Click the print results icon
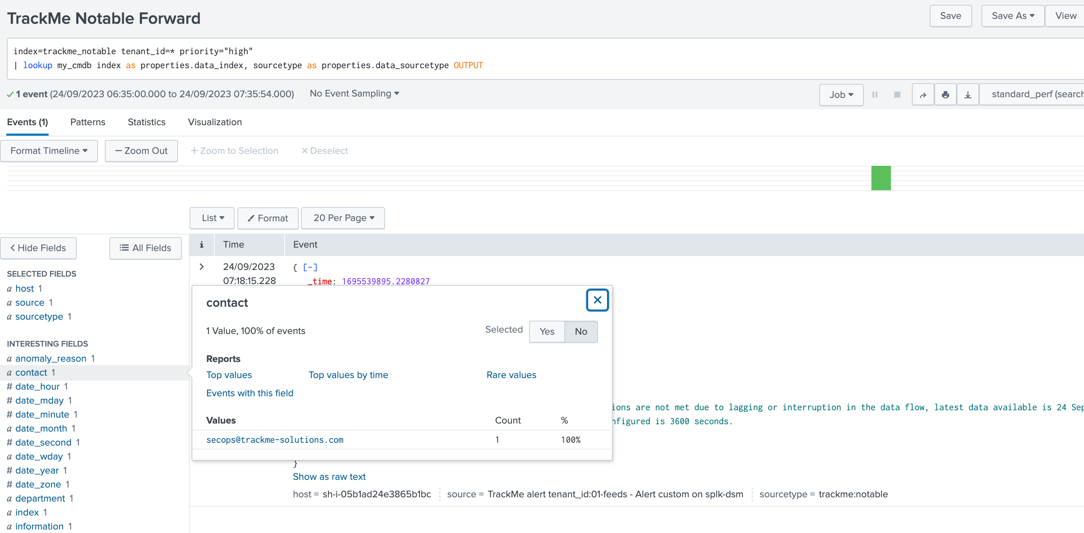 tap(945, 95)
